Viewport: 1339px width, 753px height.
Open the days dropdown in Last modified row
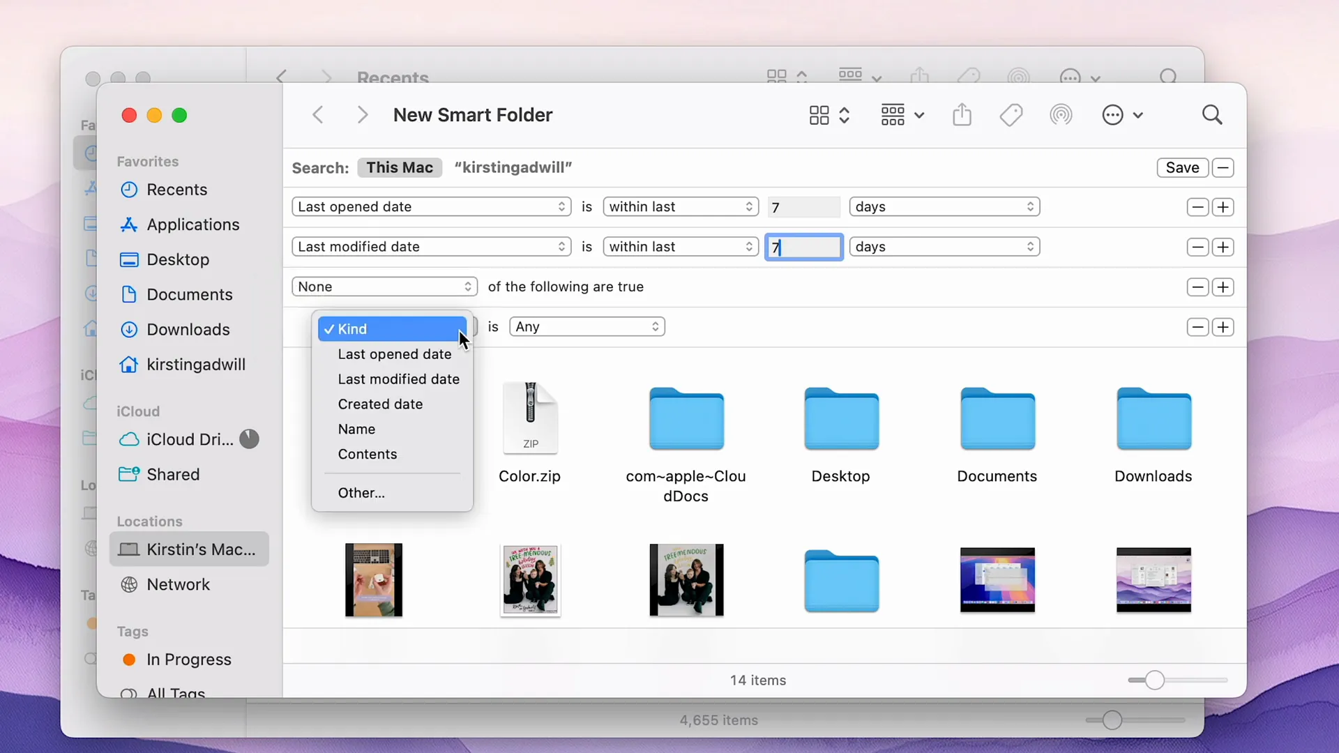tap(944, 247)
